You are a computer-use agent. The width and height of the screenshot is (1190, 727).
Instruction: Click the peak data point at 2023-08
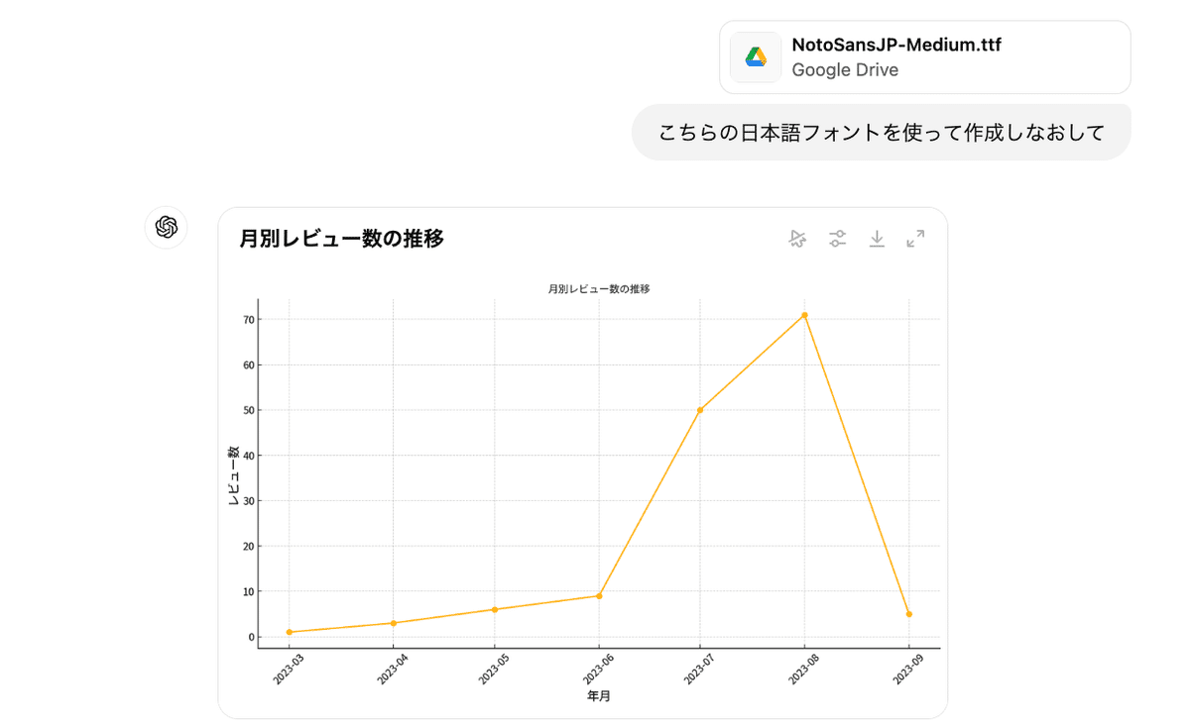804,316
